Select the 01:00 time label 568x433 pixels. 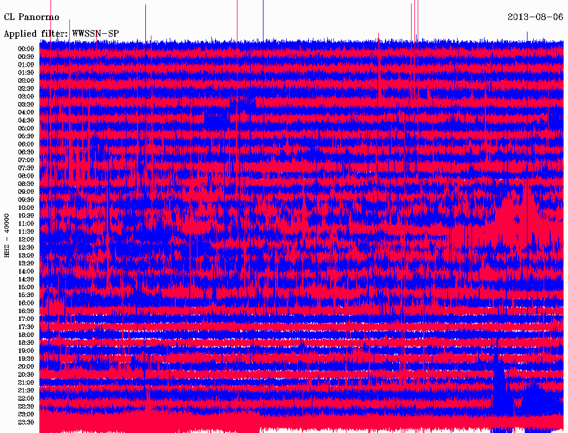pos(26,65)
